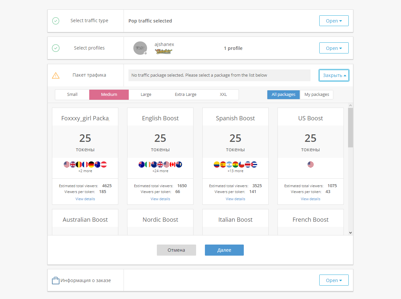Click the Chaturbate logo under ajshanex

point(163,51)
